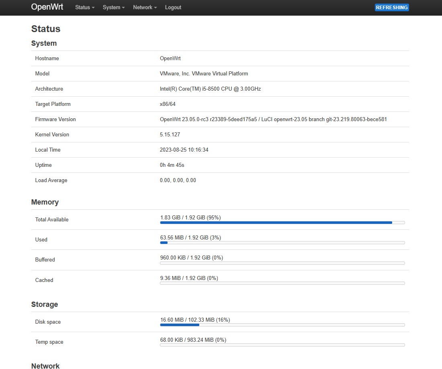This screenshot has height=369, width=442.
Task: Click the Firmware Version string
Action: pos(273,119)
